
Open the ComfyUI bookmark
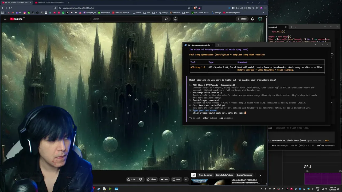click(164, 13)
